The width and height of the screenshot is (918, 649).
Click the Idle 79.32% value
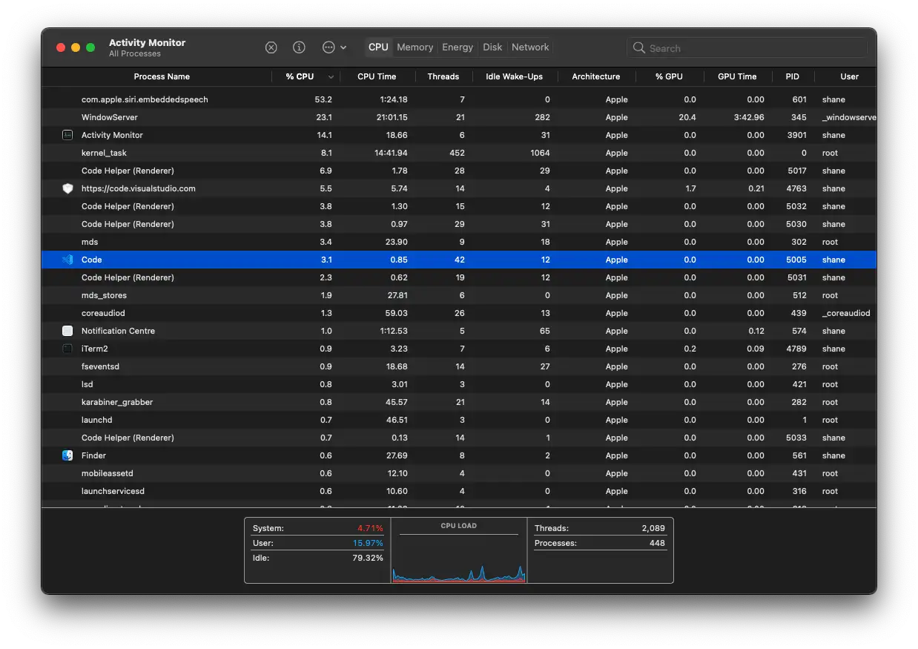point(368,558)
